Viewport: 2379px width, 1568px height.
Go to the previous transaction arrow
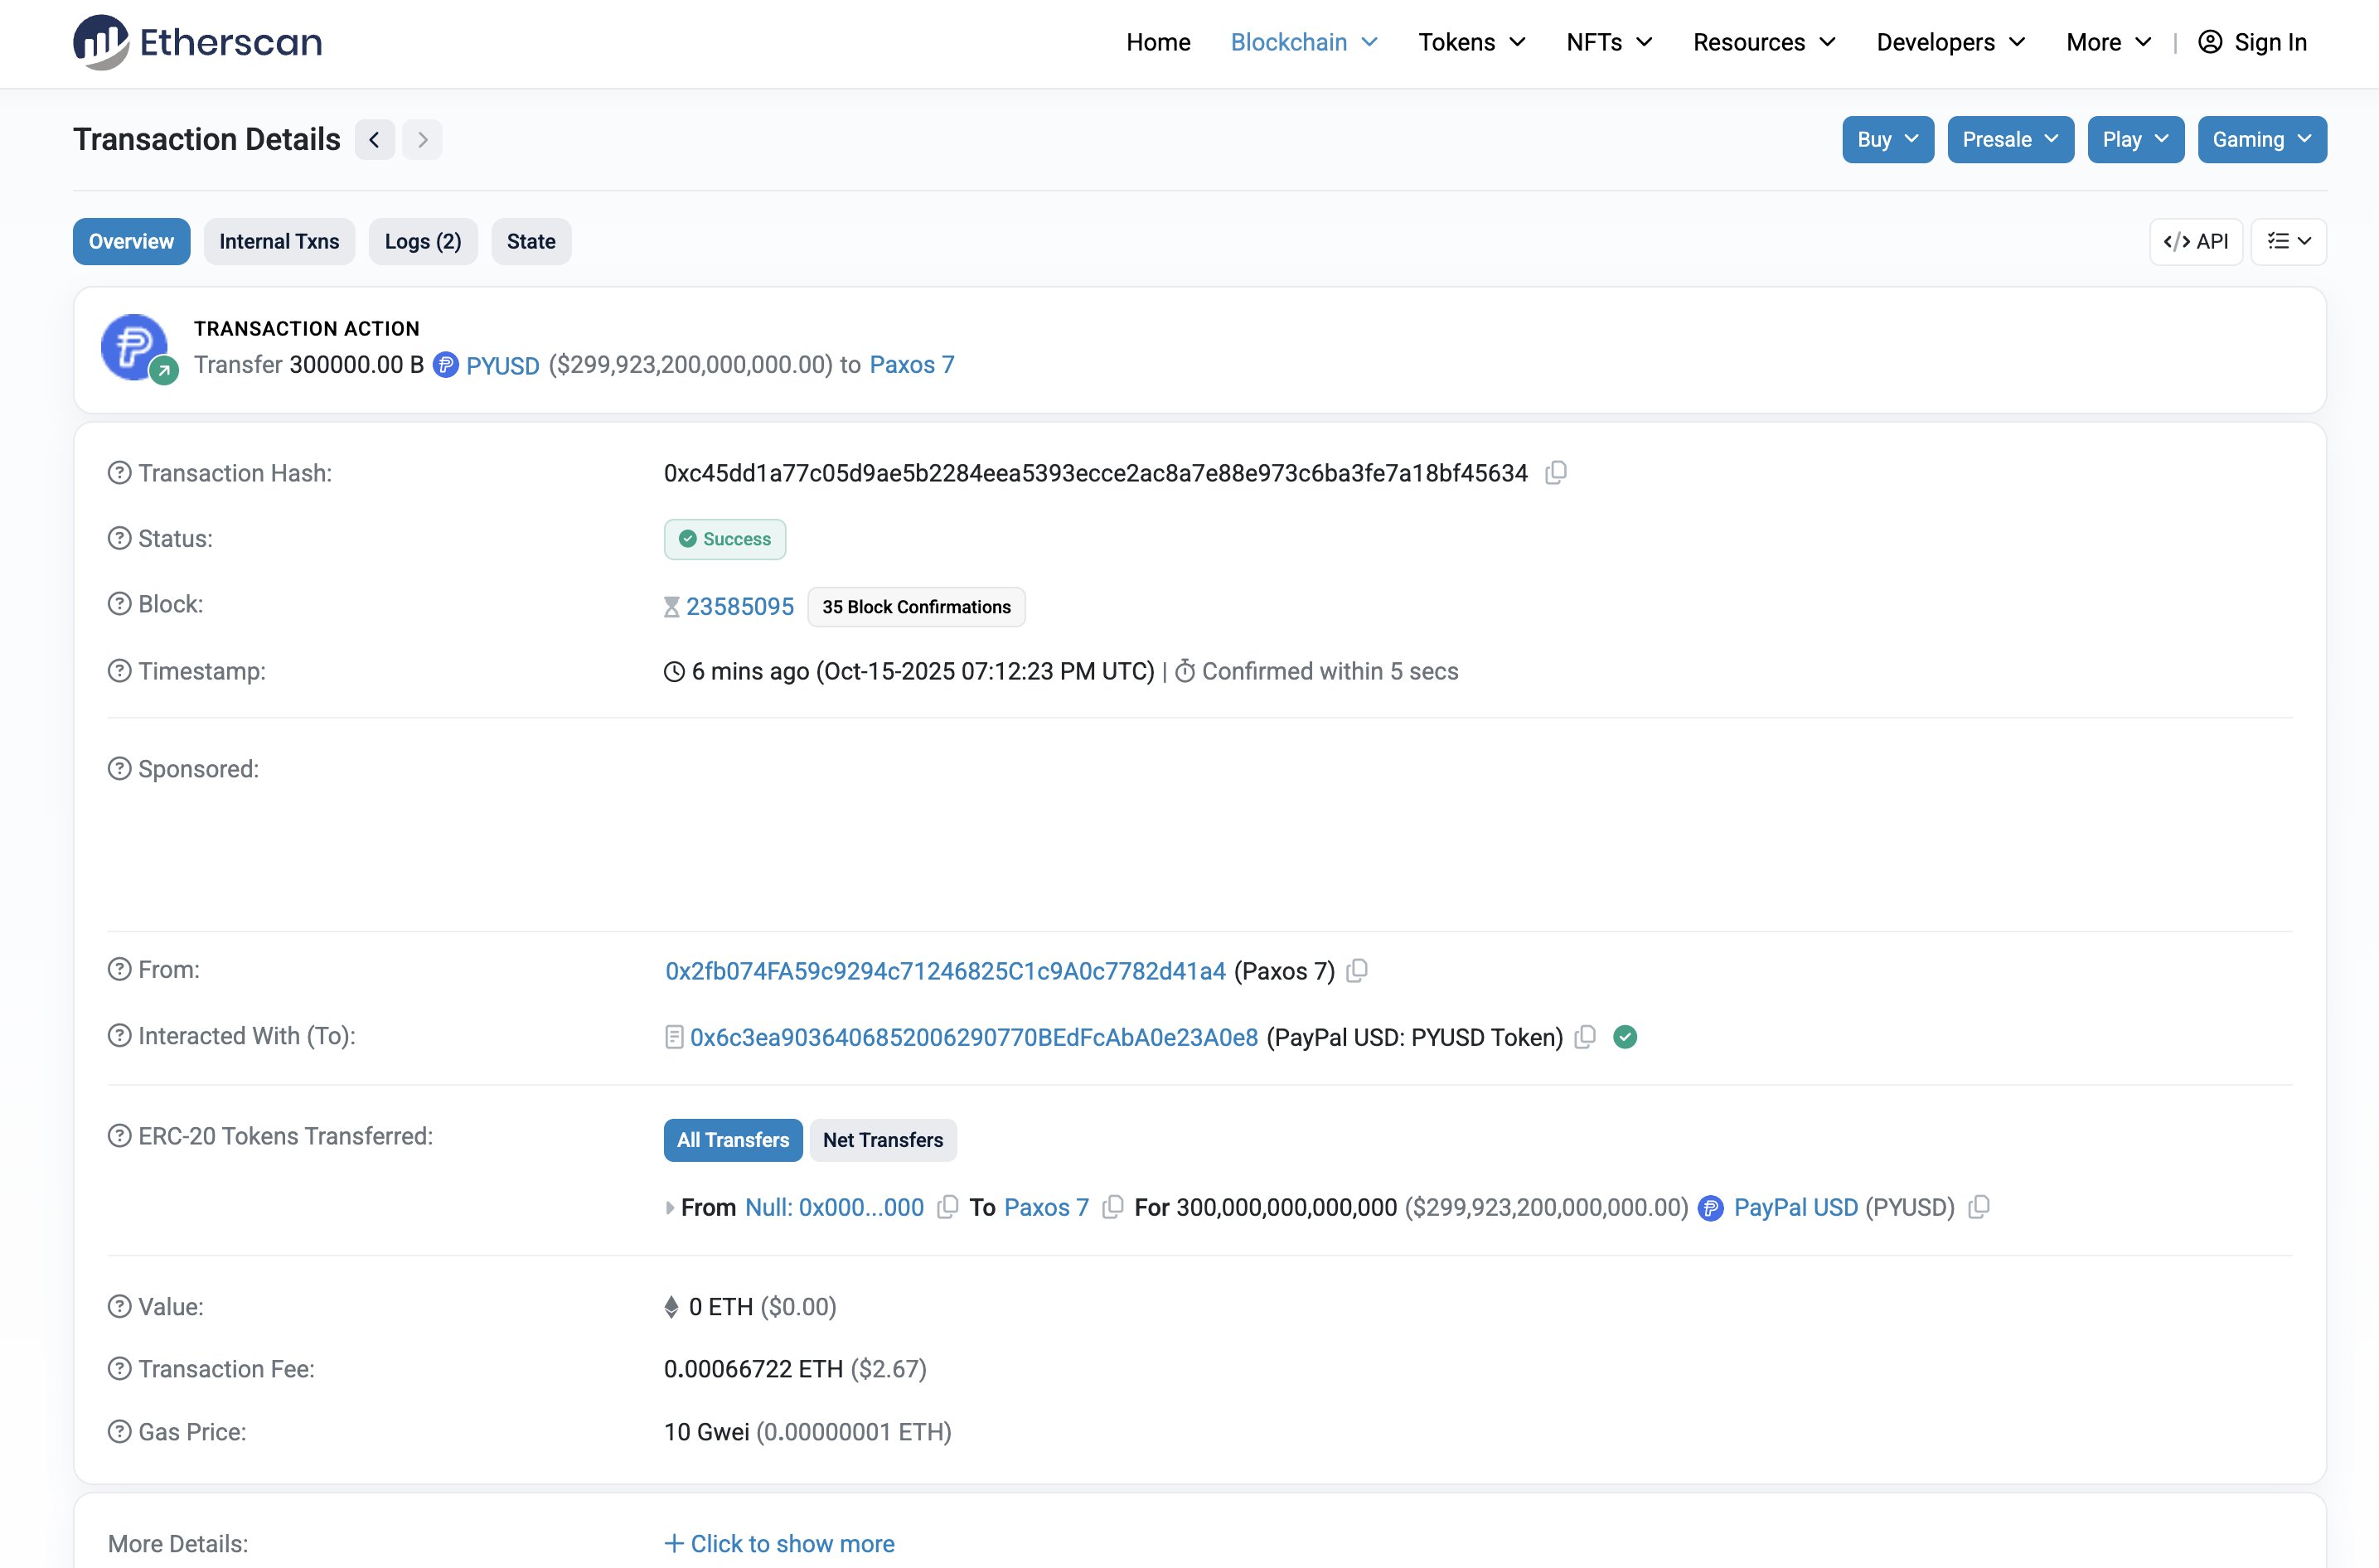pyautogui.click(x=374, y=140)
